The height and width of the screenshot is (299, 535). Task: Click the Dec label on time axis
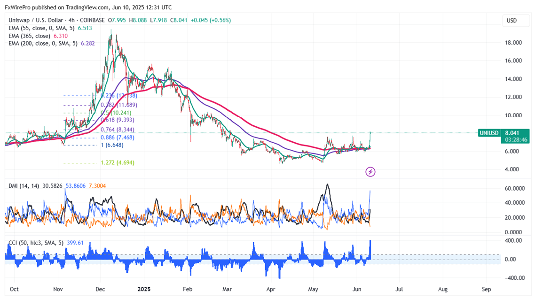pyautogui.click(x=100, y=289)
